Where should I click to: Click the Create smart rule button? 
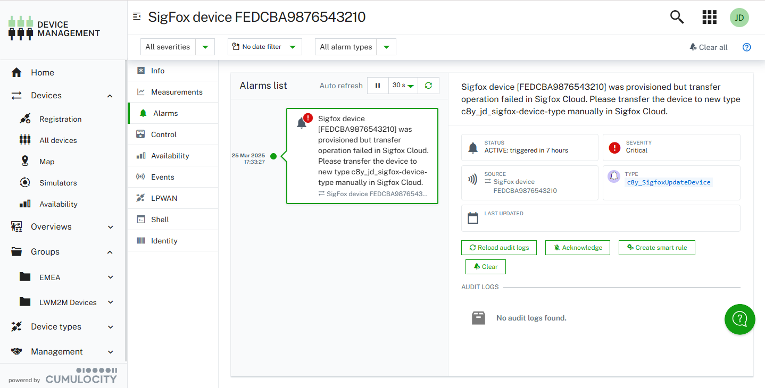tap(656, 248)
